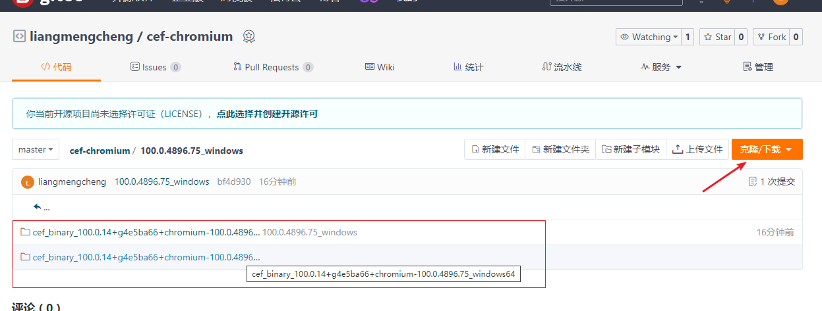Open folder name on row labelled 100.0.4896.75_windows
The height and width of the screenshot is (311, 822).
[x=146, y=232]
